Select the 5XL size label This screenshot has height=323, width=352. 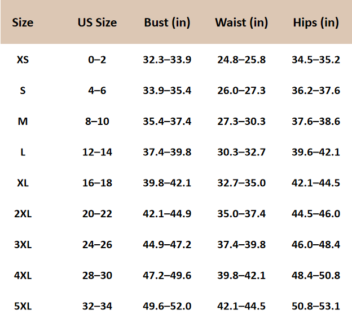point(23,307)
